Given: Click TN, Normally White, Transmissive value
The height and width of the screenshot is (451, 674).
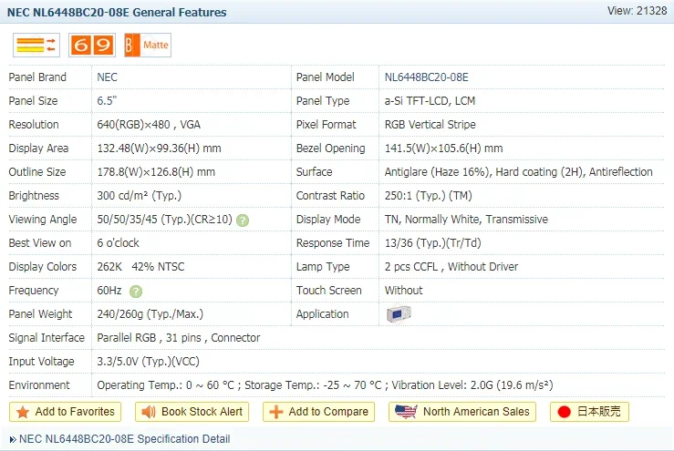Looking at the screenshot, I should [466, 220].
